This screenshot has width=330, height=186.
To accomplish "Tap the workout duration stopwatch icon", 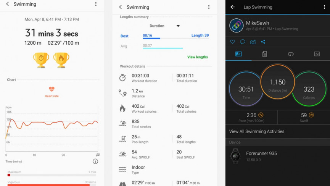I will pyautogui.click(x=122, y=78).
